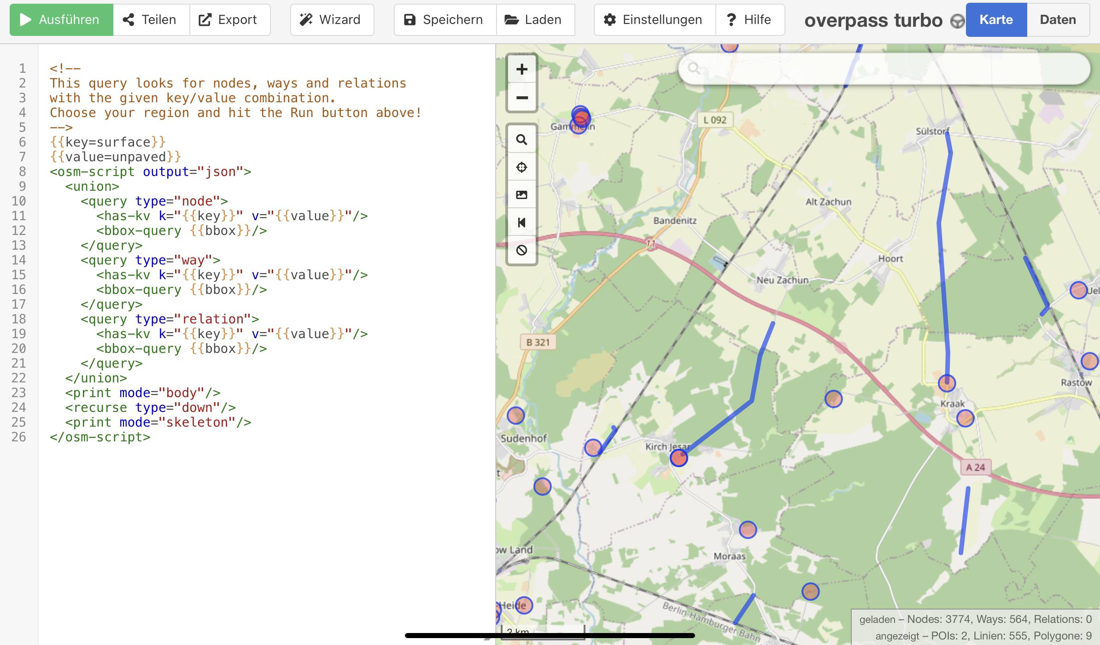The height and width of the screenshot is (645, 1100).
Task: Click Laden to load a query
Action: pyautogui.click(x=534, y=20)
